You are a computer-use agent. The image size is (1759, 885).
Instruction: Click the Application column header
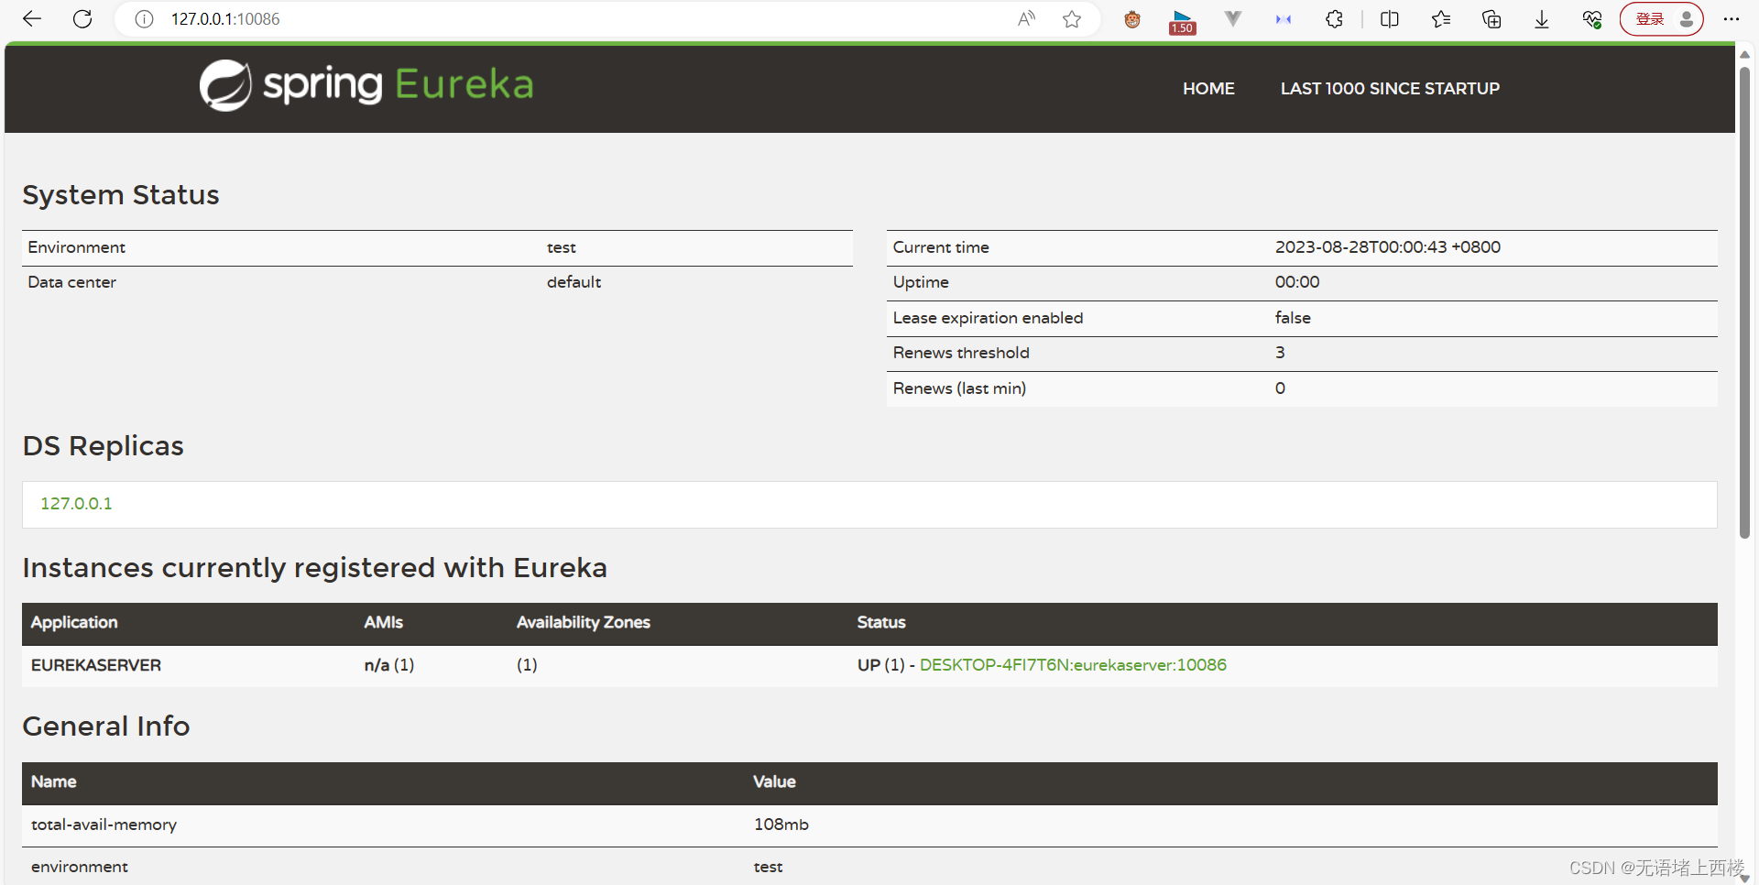[x=74, y=623]
